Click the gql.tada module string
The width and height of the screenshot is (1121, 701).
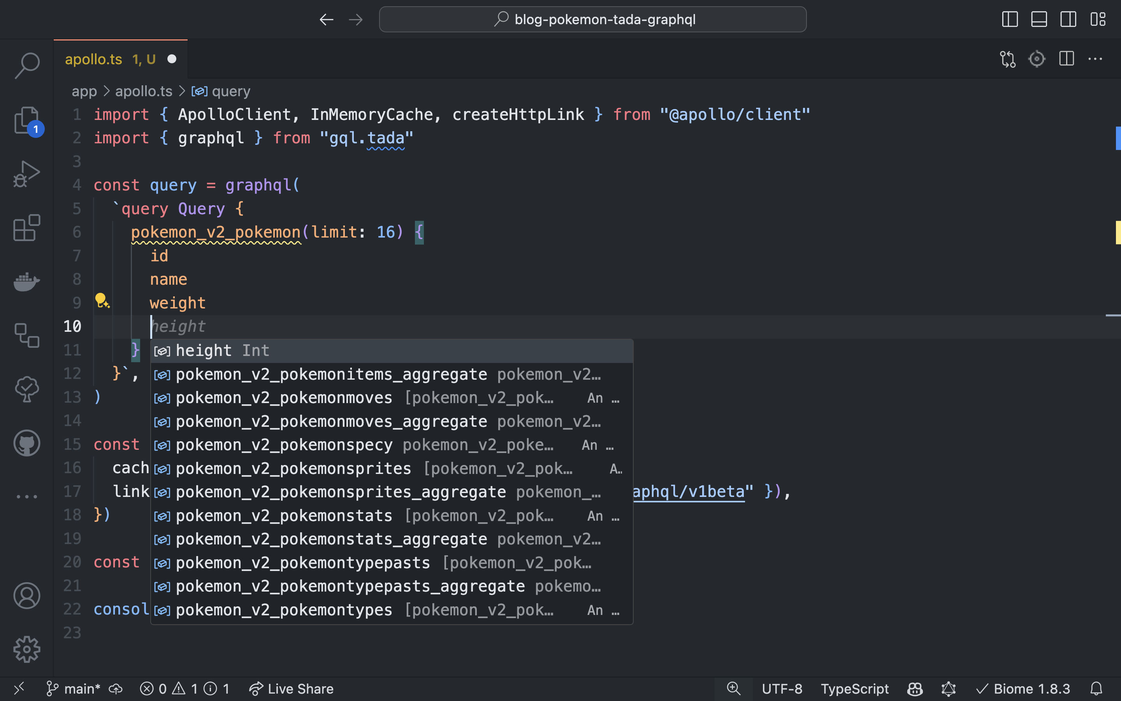[x=366, y=138]
